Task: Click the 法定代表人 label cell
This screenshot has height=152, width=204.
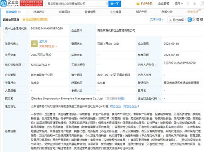Action: [16, 44]
